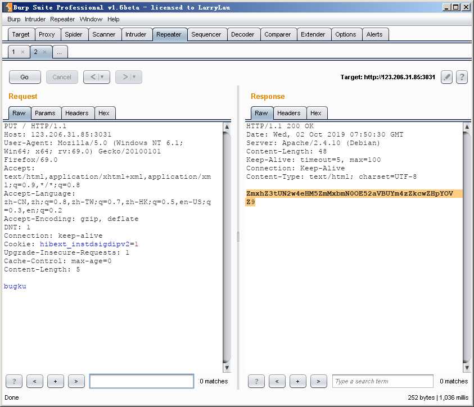
Task: Open the Decoder tool tab
Action: [x=242, y=34]
